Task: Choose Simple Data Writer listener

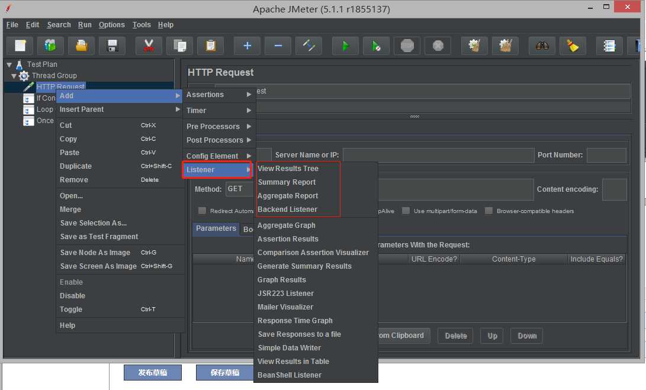Action: pos(289,347)
